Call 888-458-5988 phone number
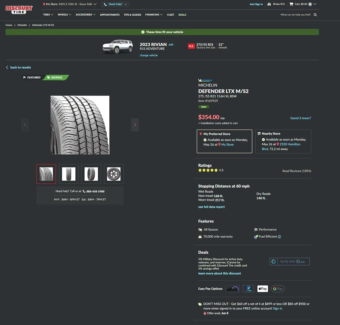The width and height of the screenshot is (340, 325). pos(95,191)
